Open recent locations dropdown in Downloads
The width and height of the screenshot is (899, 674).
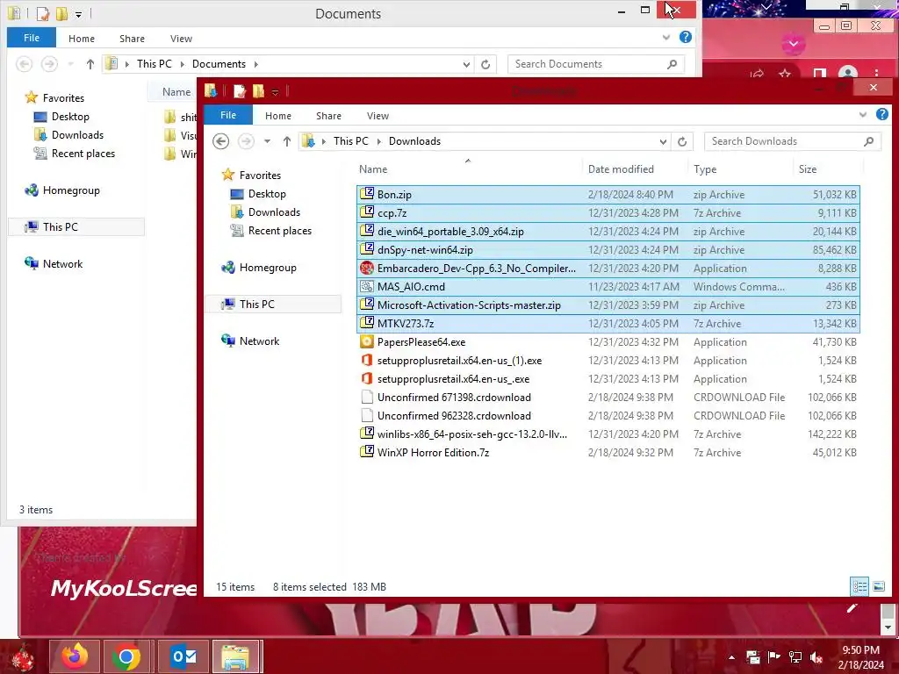pyautogui.click(x=267, y=141)
